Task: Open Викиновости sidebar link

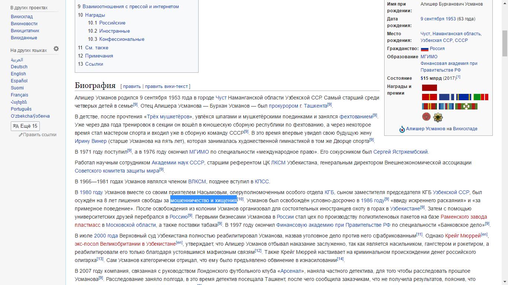Action: pos(24,24)
